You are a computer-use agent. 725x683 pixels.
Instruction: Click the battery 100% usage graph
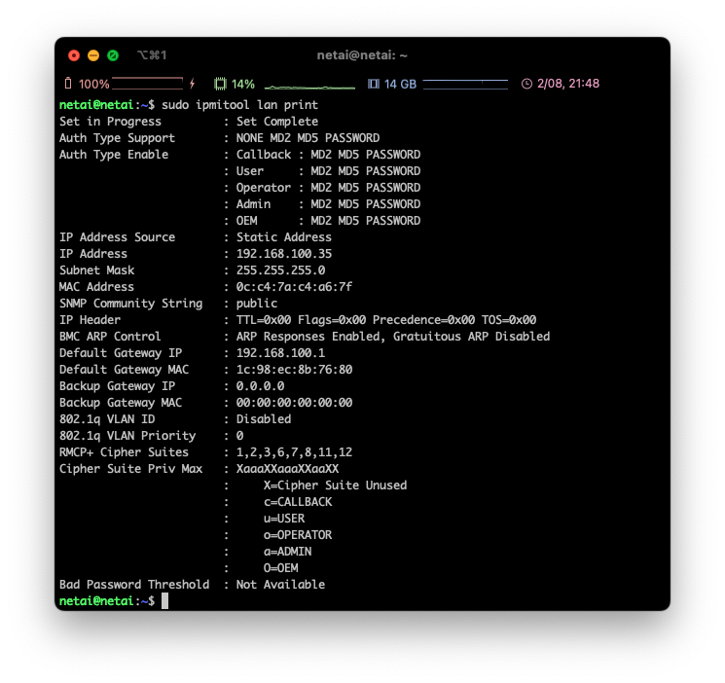click(148, 84)
